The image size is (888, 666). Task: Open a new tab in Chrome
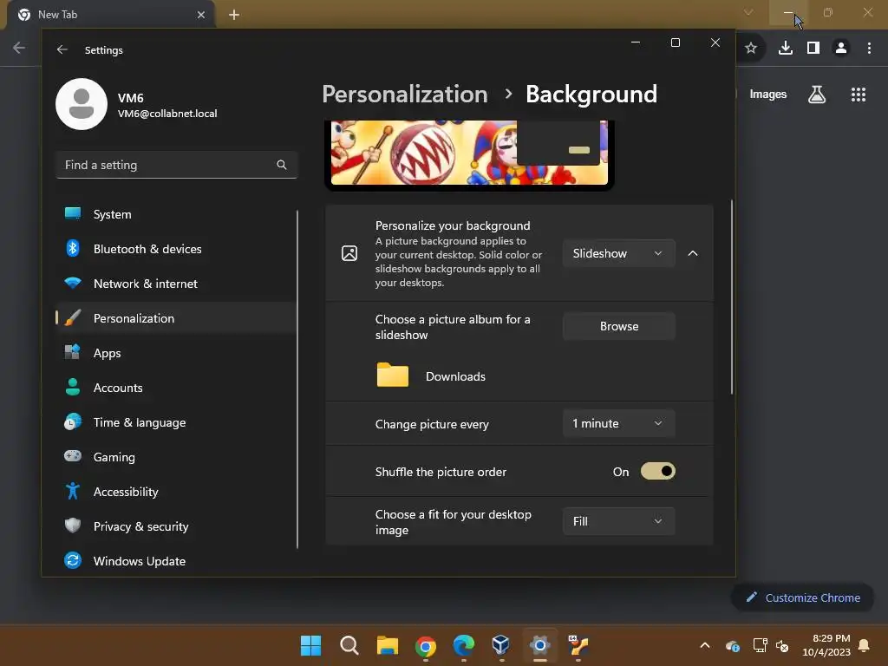[234, 15]
